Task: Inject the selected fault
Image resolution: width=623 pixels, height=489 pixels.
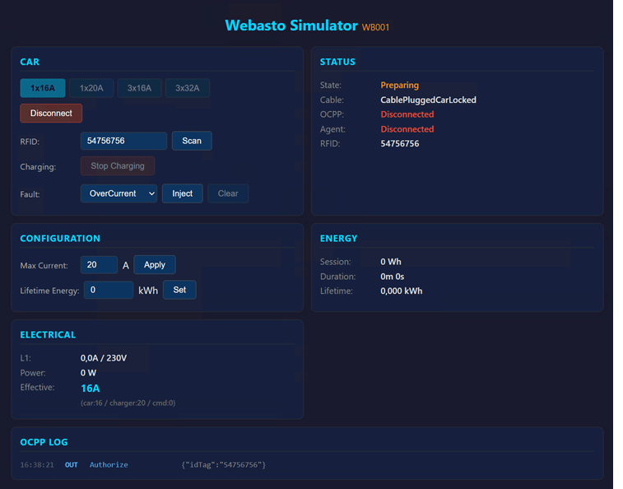Action: pyautogui.click(x=183, y=193)
